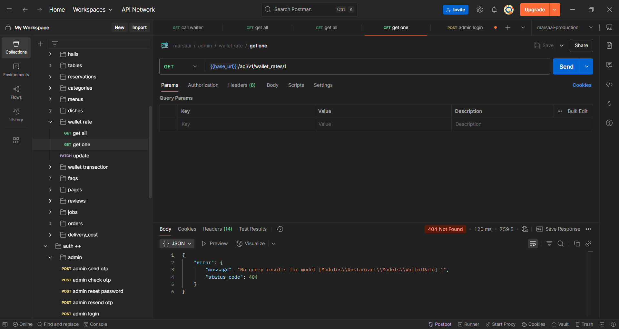This screenshot has height=329, width=619.
Task: Toggle word wrap in response body
Action: (x=533, y=244)
